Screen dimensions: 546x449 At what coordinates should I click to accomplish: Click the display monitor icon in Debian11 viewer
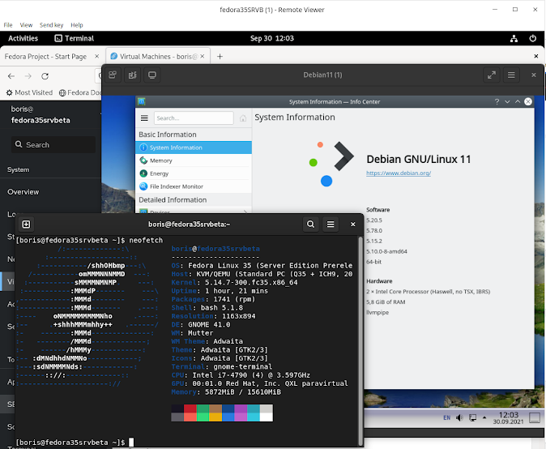click(x=152, y=75)
